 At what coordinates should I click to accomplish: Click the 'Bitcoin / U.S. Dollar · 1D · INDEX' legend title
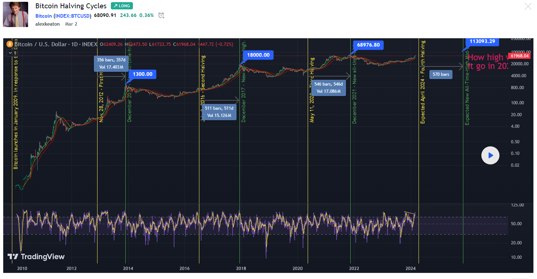(x=56, y=44)
